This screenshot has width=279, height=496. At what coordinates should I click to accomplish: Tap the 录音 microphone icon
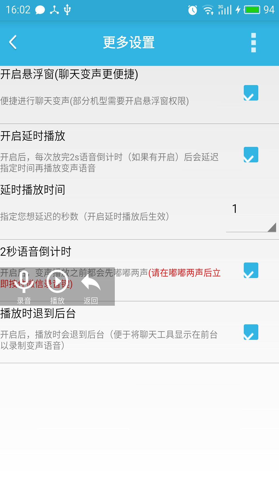click(24, 282)
